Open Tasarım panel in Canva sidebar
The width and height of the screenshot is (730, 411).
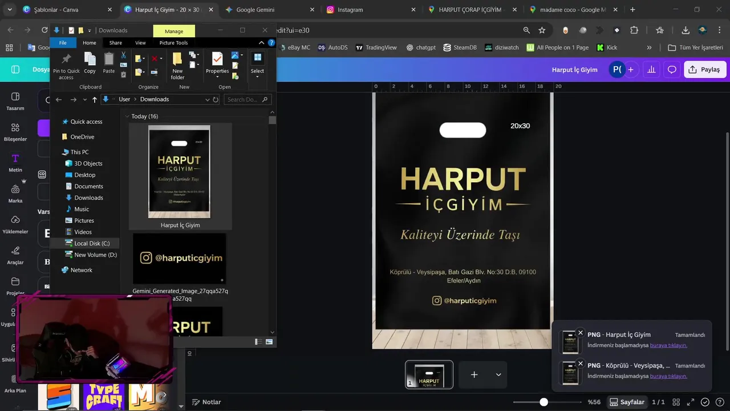point(15,101)
